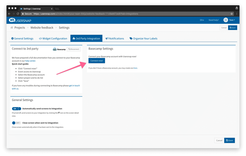Screen dimensions: 246x156
Task: Click the new tab button
Action: pos(57,9)
